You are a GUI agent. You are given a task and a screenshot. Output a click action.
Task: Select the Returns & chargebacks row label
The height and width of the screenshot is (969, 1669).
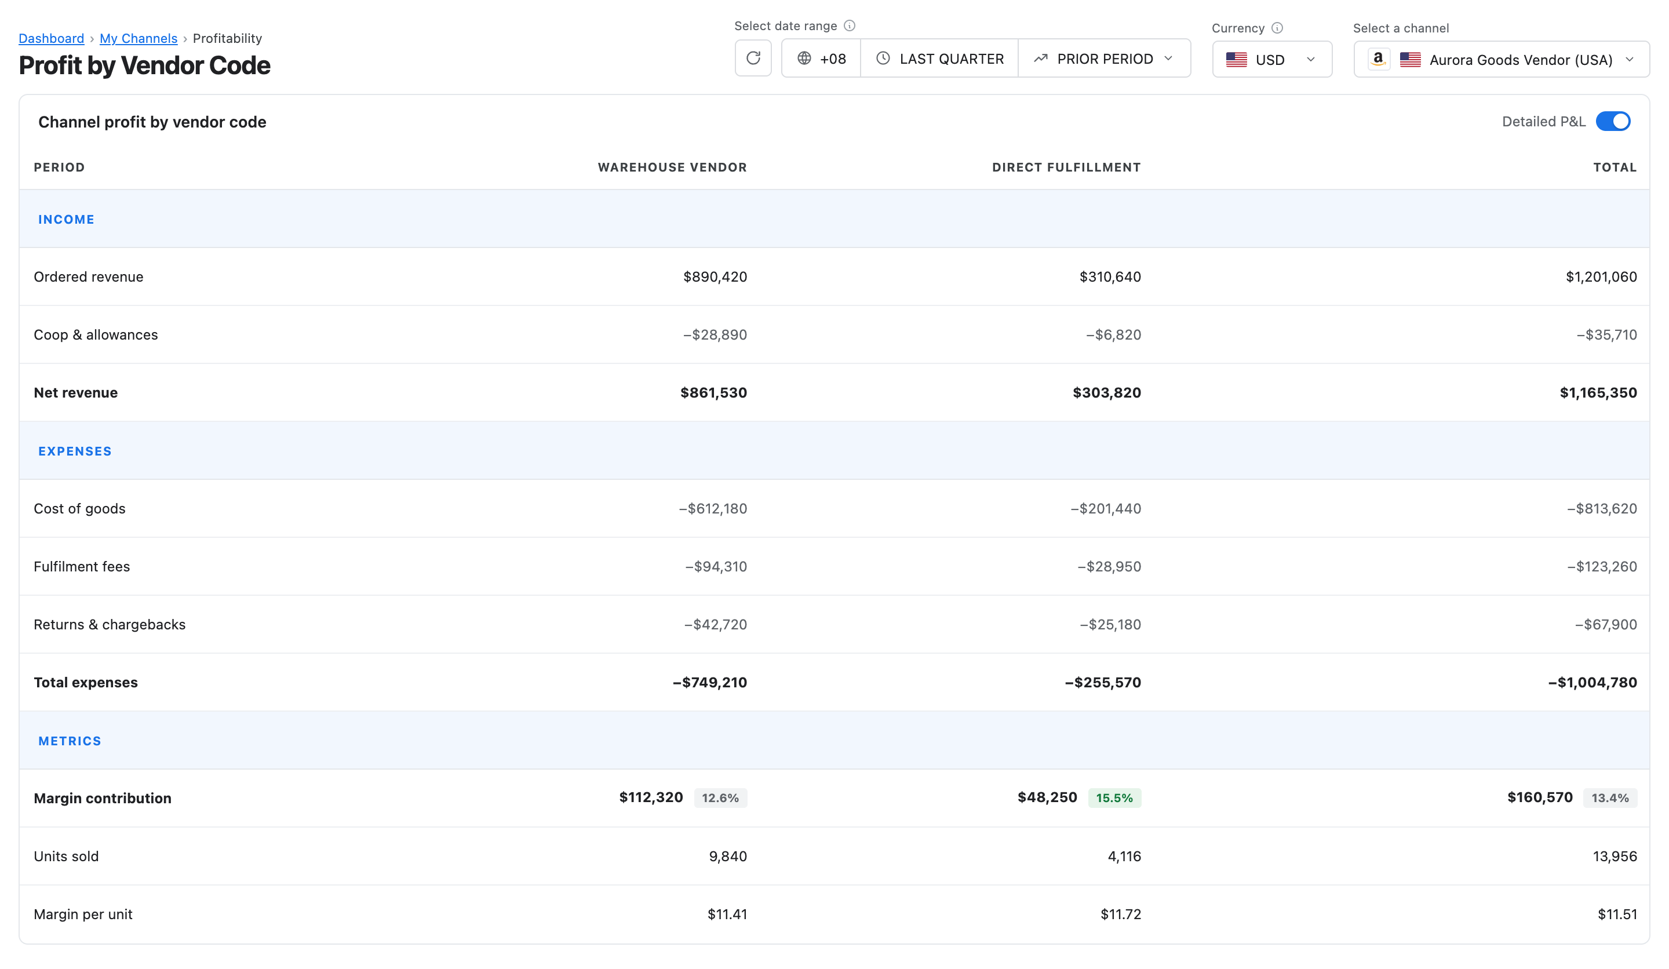pos(110,625)
